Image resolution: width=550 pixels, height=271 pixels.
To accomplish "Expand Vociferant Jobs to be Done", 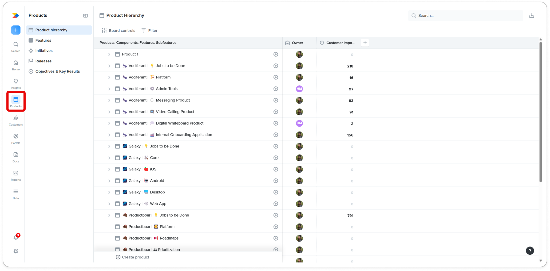I will [109, 66].
